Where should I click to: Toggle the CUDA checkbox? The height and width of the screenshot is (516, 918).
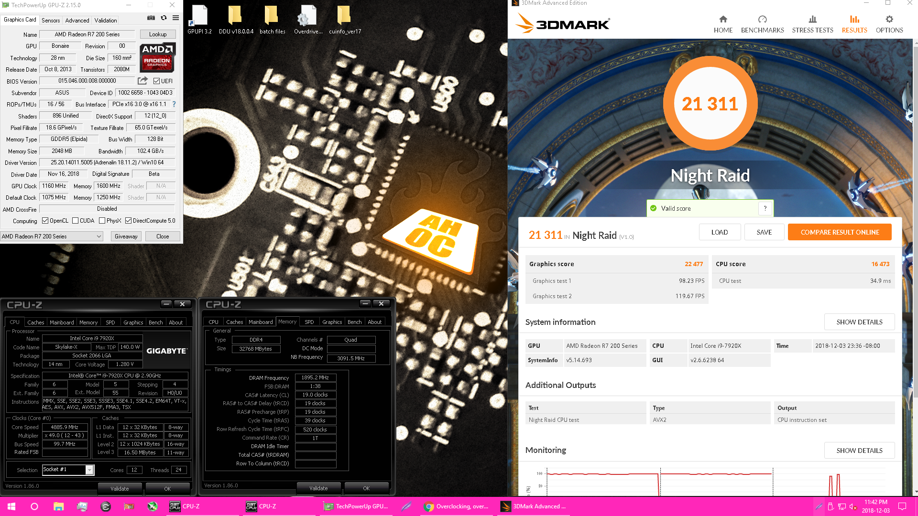tap(76, 221)
